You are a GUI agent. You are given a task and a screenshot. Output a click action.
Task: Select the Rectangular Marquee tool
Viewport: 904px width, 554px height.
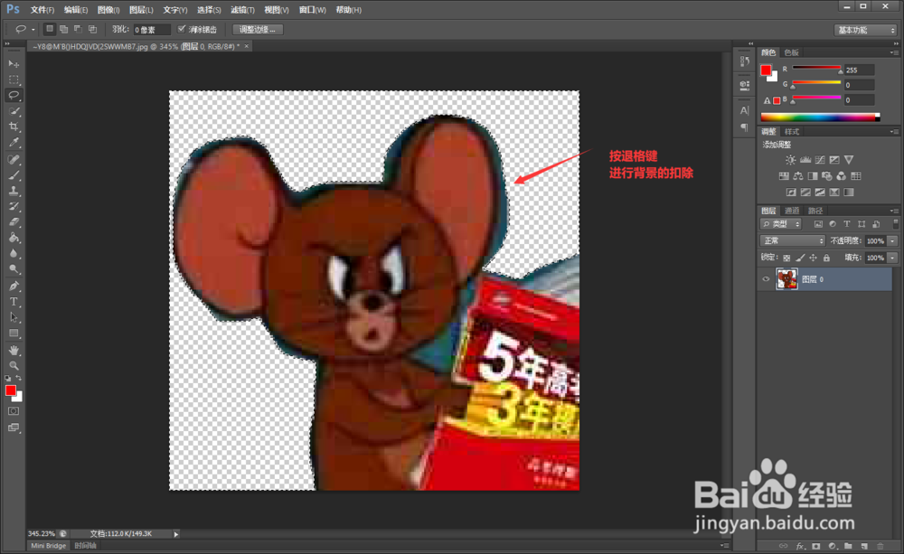pyautogui.click(x=14, y=80)
